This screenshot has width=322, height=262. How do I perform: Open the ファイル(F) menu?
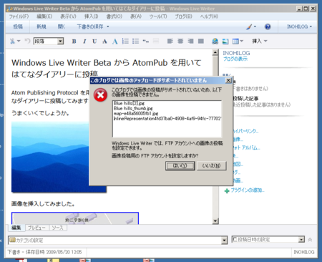19,16
